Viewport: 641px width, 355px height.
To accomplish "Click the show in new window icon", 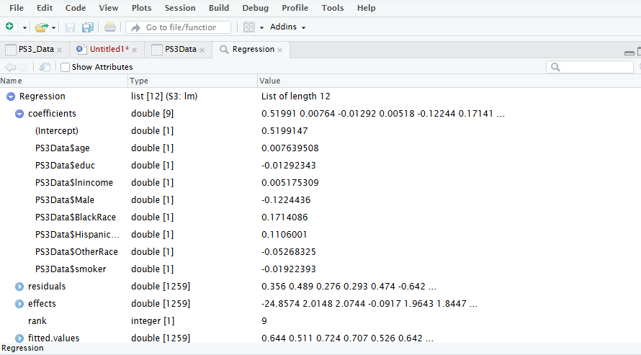I will coord(45,67).
